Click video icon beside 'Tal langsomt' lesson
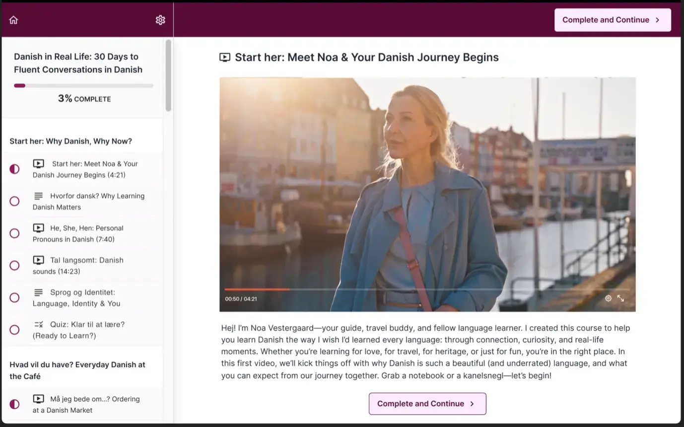 (x=38, y=260)
